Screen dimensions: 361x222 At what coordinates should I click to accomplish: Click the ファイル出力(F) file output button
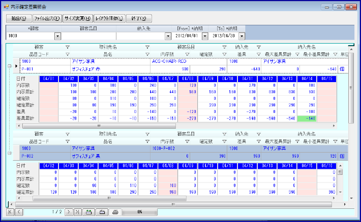coord(47,18)
